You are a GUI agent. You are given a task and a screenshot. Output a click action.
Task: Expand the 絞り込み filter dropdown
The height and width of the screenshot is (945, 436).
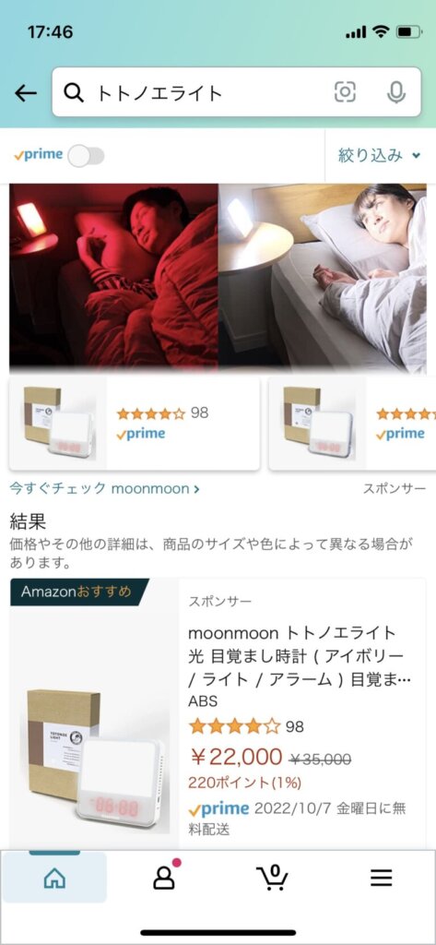(379, 155)
